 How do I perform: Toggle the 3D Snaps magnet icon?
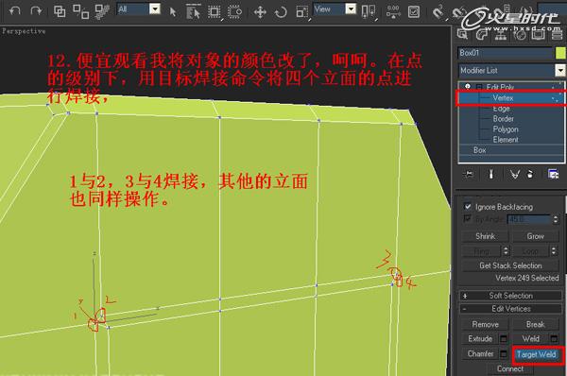tap(438, 11)
